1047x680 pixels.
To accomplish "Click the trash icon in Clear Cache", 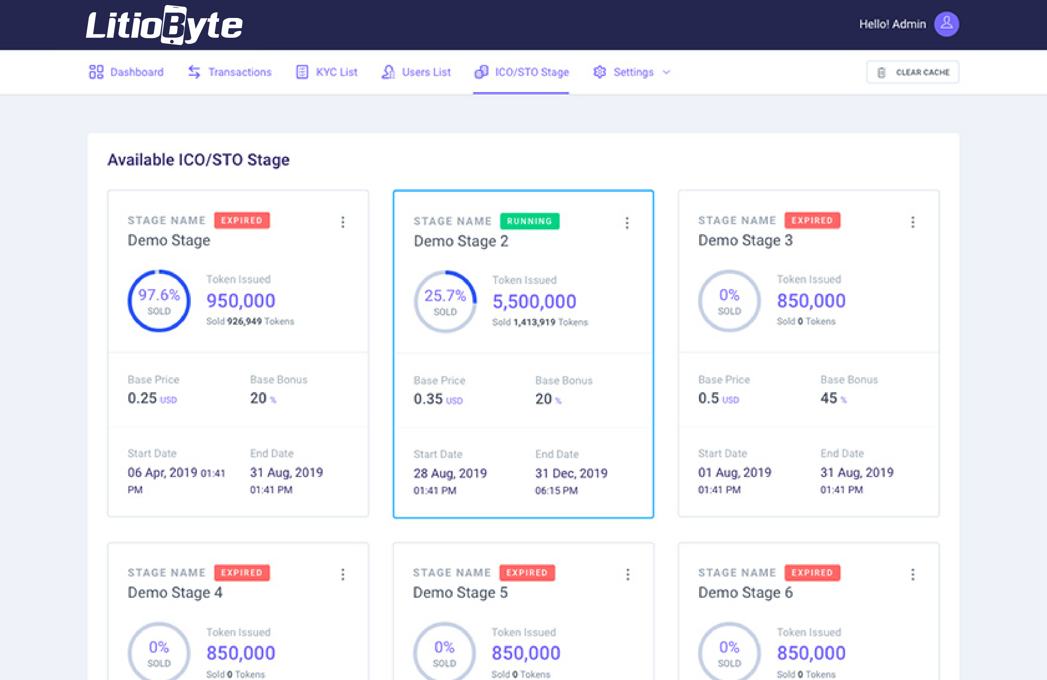I will pyautogui.click(x=881, y=73).
